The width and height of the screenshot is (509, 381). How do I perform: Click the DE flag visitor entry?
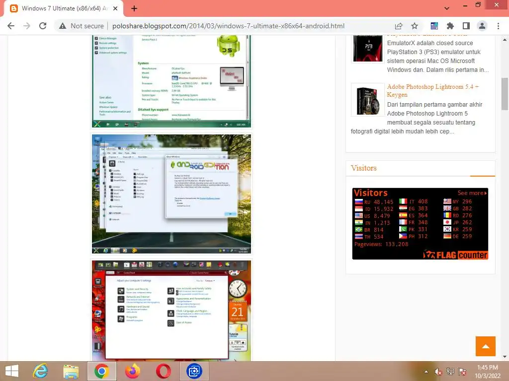pyautogui.click(x=458, y=236)
